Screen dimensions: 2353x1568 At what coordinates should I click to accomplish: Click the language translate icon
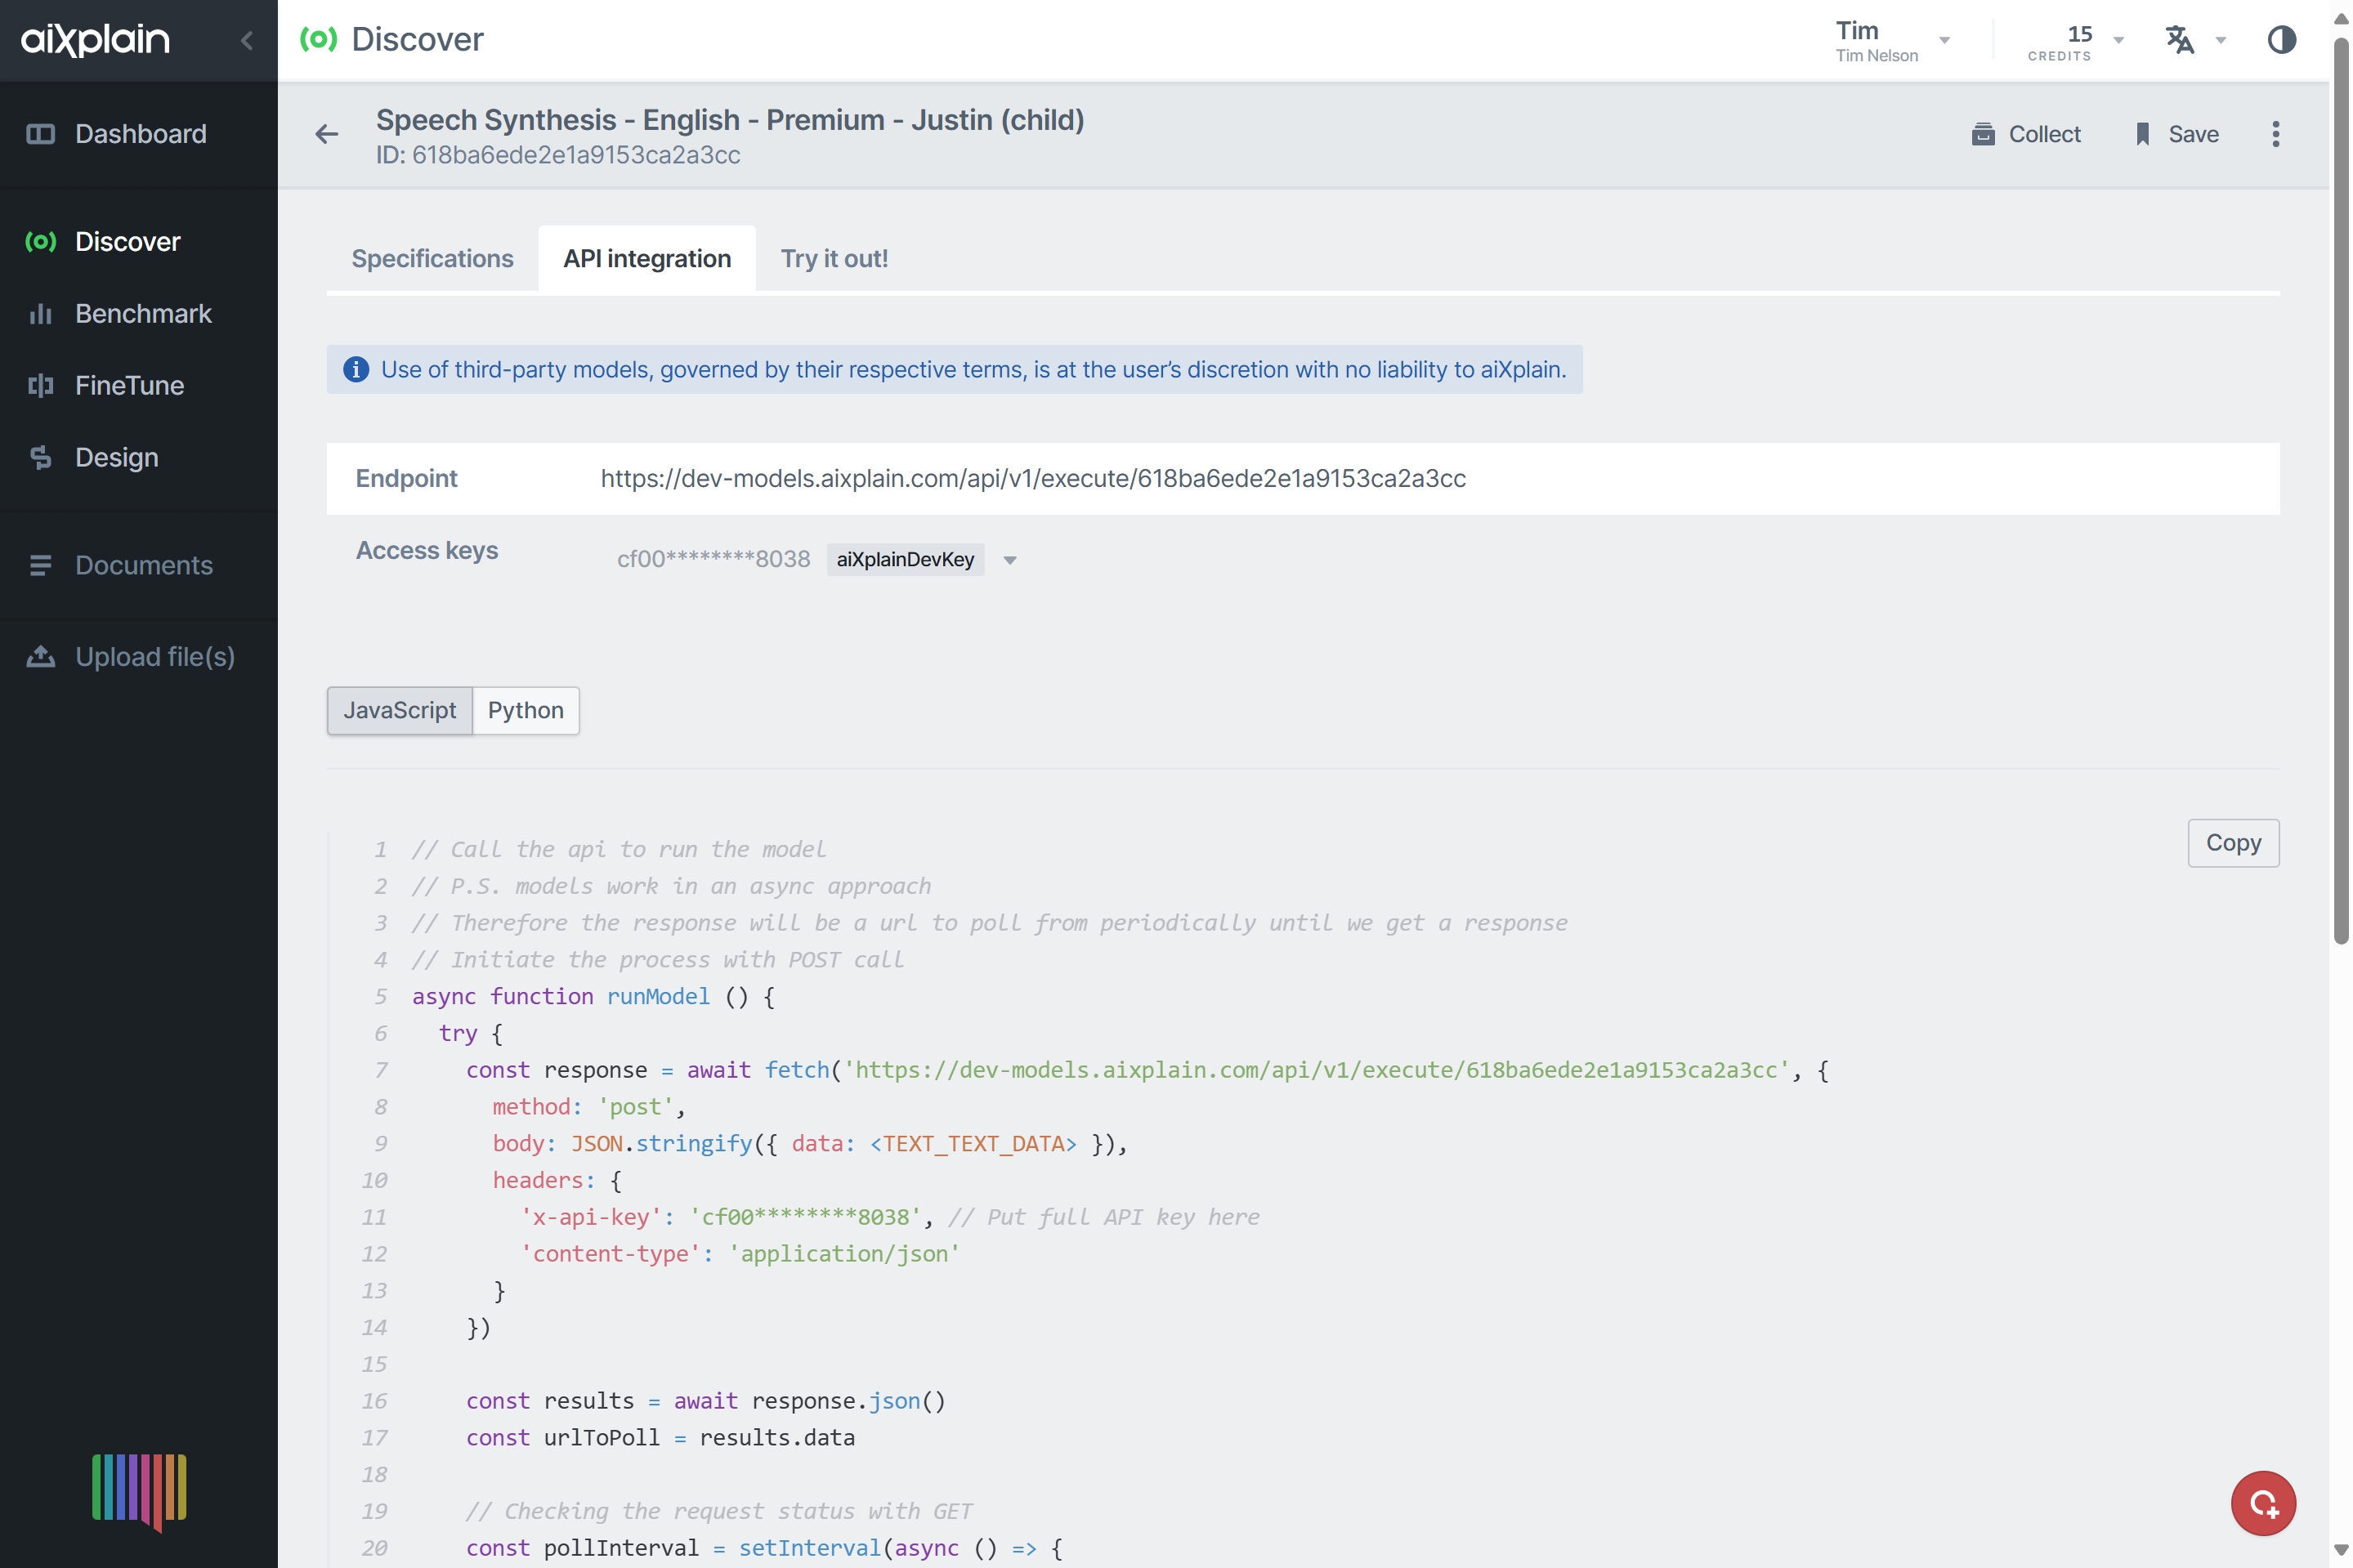click(x=2179, y=40)
